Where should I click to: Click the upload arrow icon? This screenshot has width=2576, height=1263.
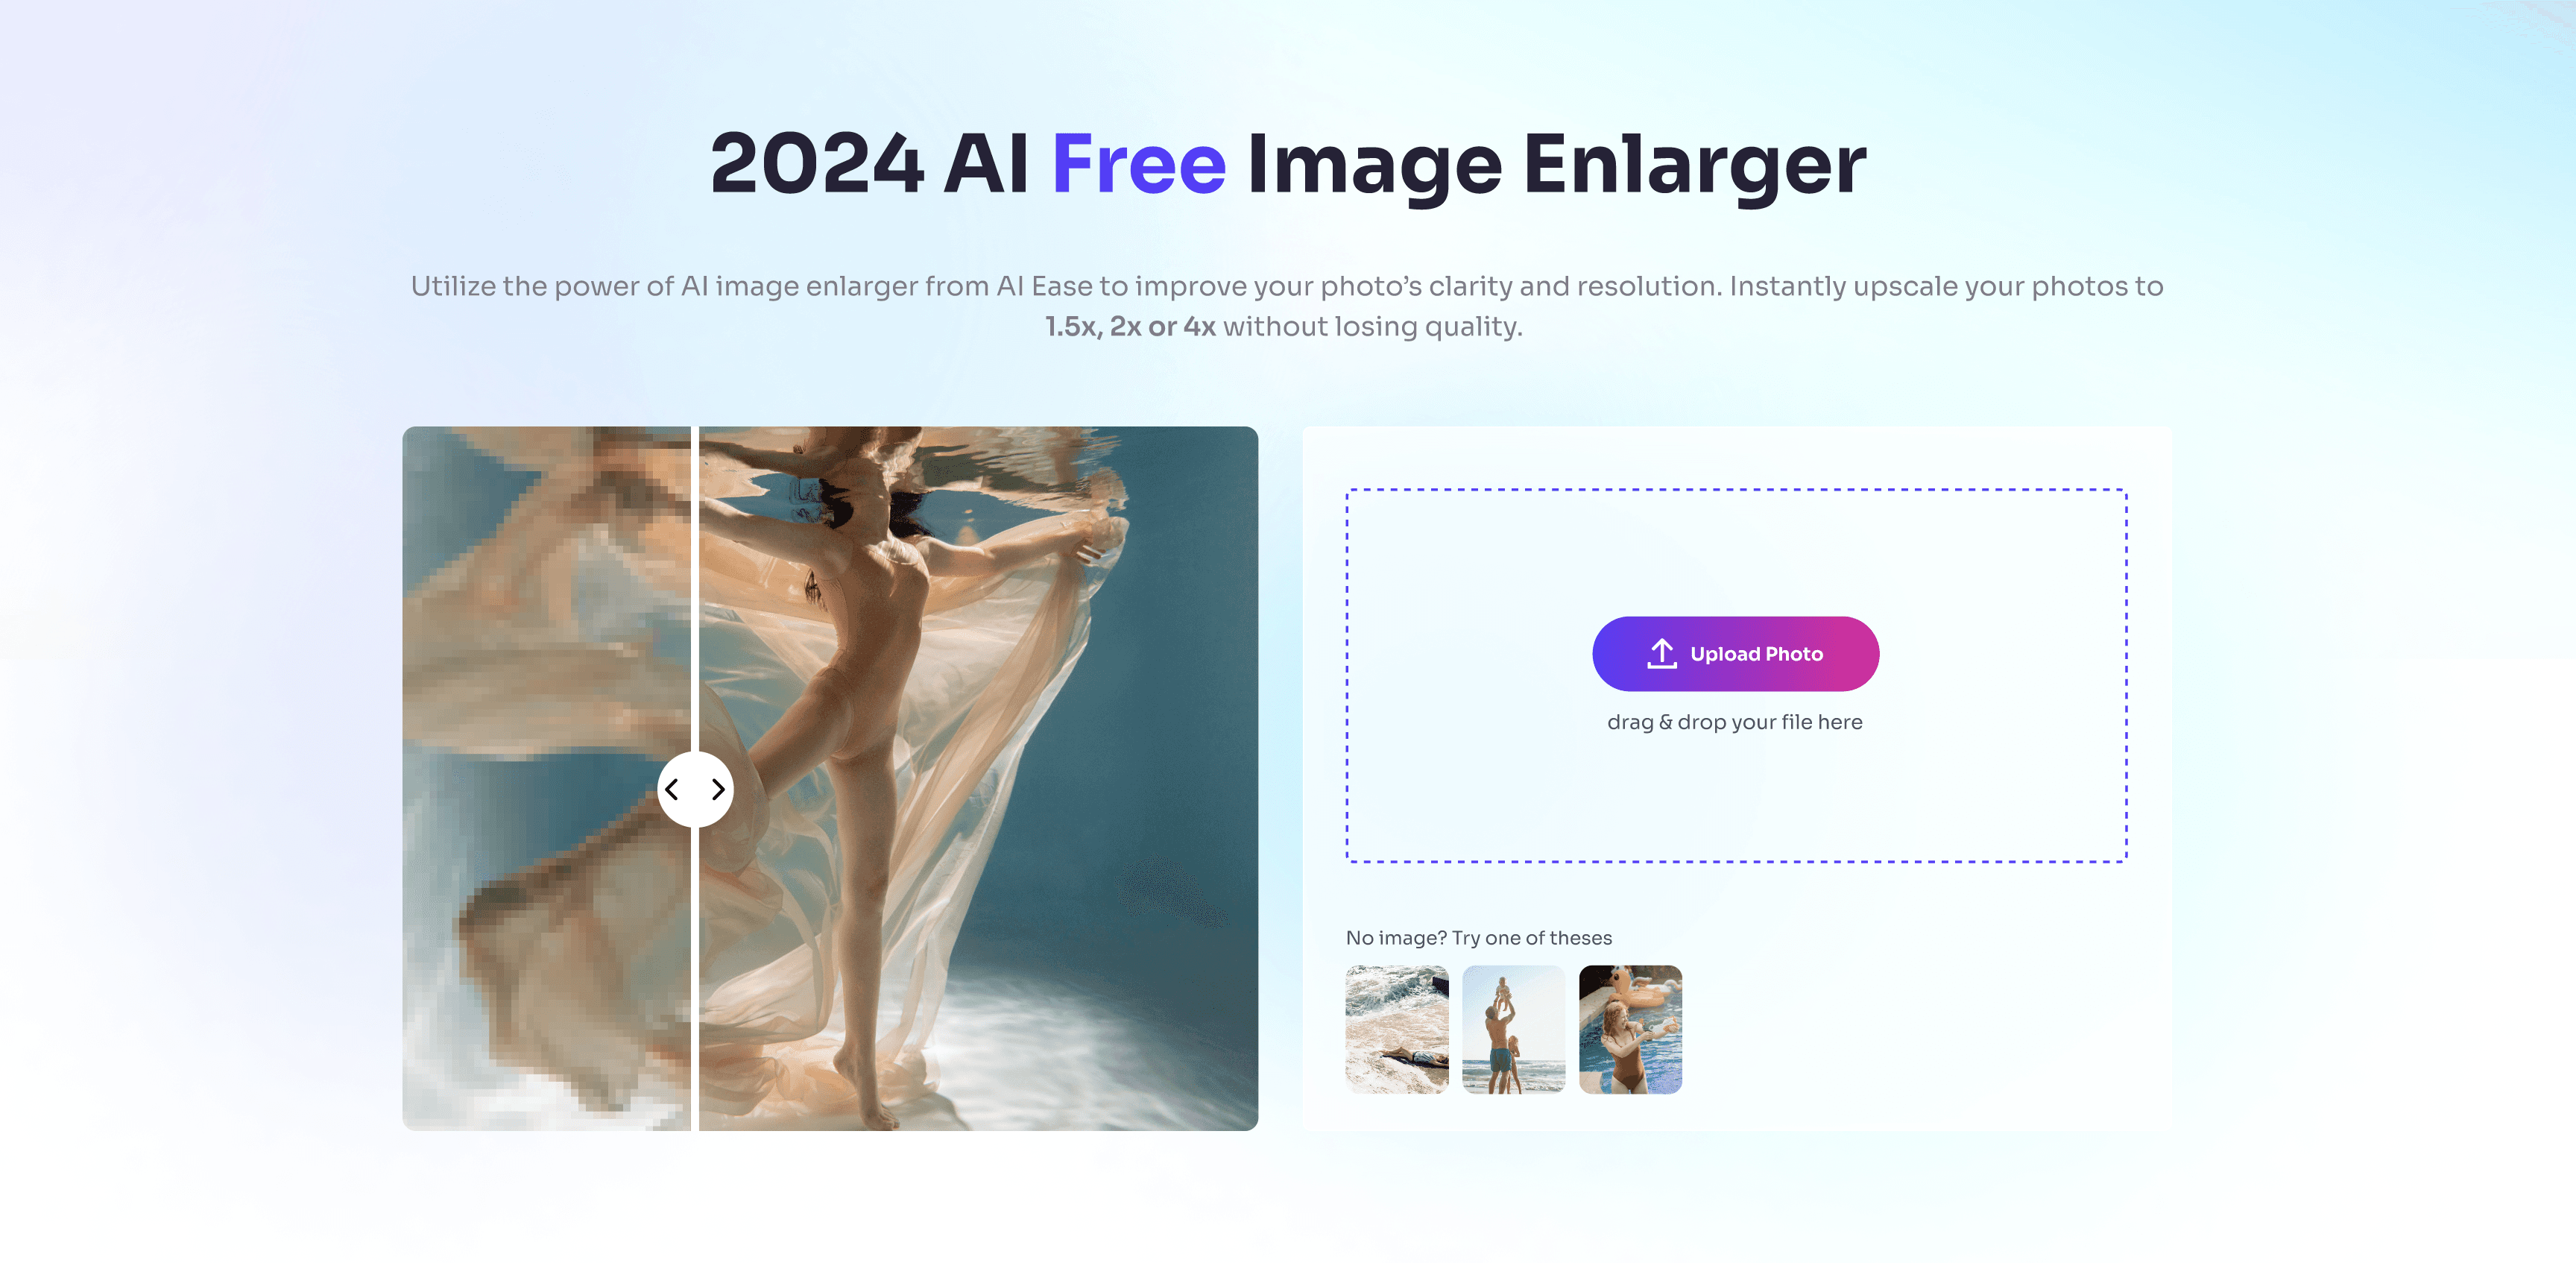pyautogui.click(x=1661, y=654)
